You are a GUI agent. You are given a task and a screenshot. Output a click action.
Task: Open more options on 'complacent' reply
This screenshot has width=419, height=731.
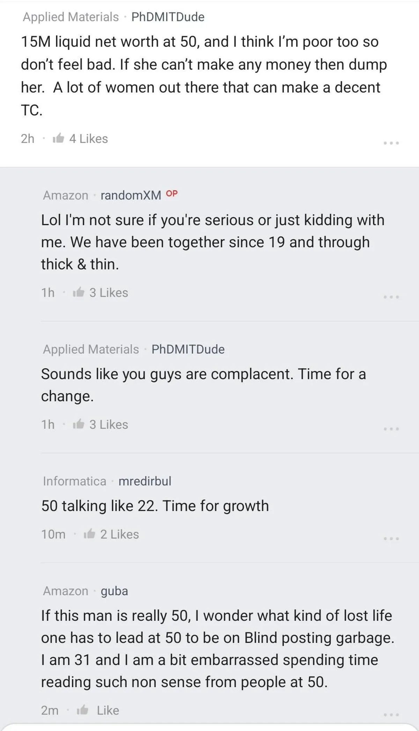pos(391,429)
